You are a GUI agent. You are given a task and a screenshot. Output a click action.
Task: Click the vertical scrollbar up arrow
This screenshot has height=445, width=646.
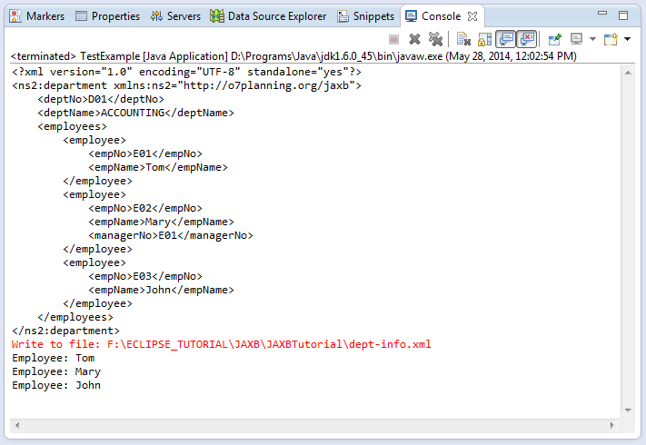point(628,73)
